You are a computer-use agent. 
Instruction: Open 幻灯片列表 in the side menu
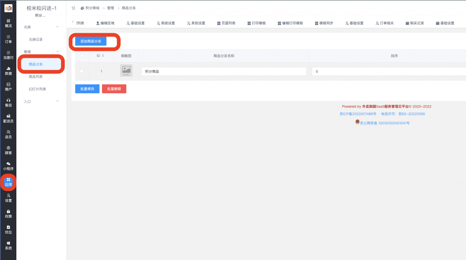[x=37, y=89]
